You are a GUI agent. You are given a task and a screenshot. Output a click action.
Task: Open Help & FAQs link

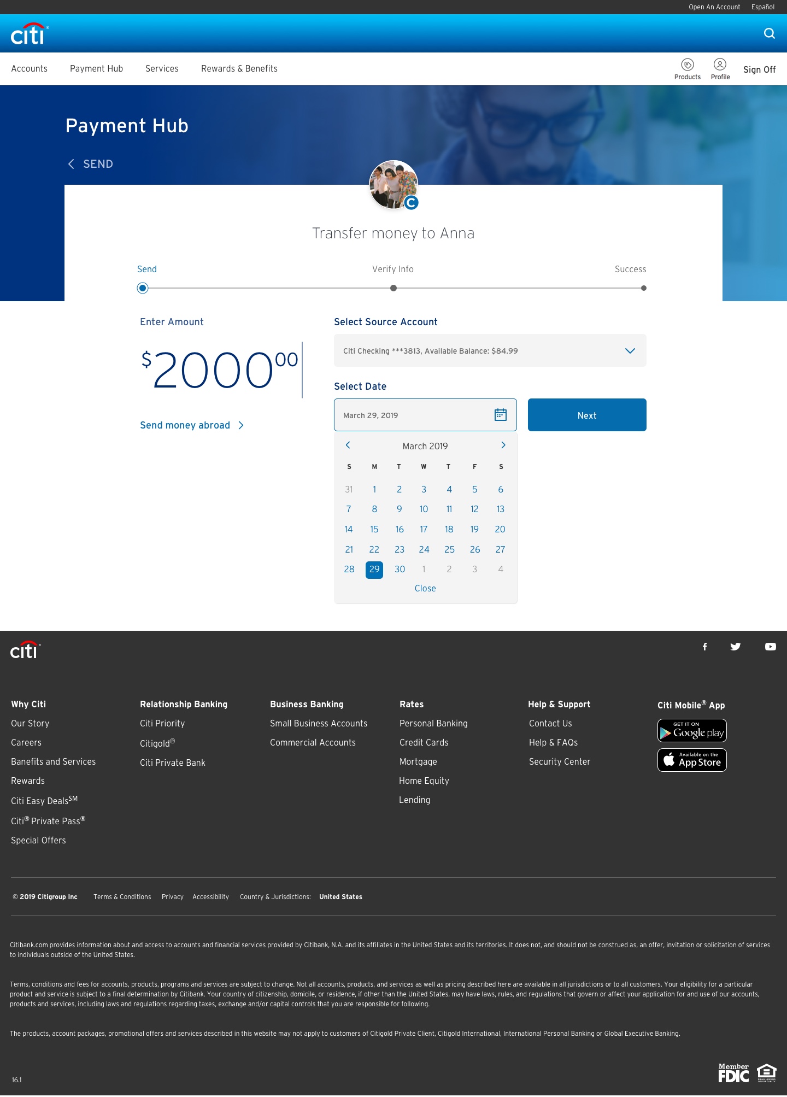pyautogui.click(x=553, y=743)
